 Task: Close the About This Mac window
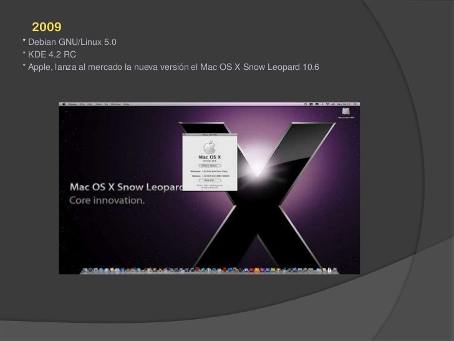click(185, 134)
